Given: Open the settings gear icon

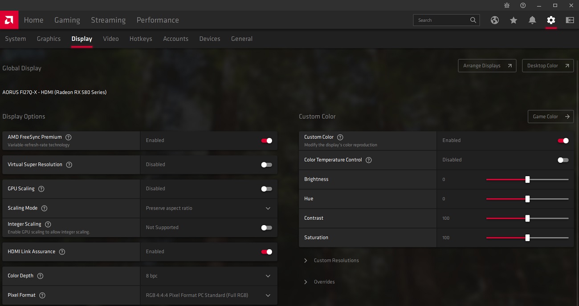Looking at the screenshot, I should (x=551, y=20).
